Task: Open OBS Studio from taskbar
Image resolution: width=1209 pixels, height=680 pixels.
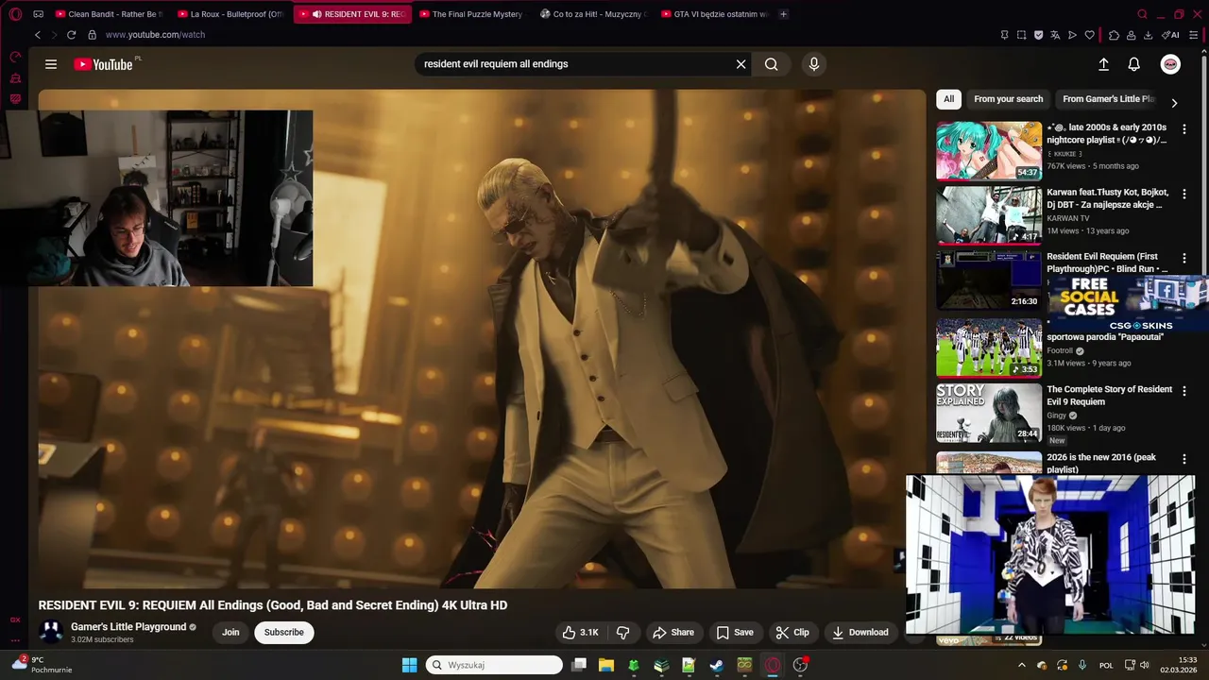Action: pos(800,665)
